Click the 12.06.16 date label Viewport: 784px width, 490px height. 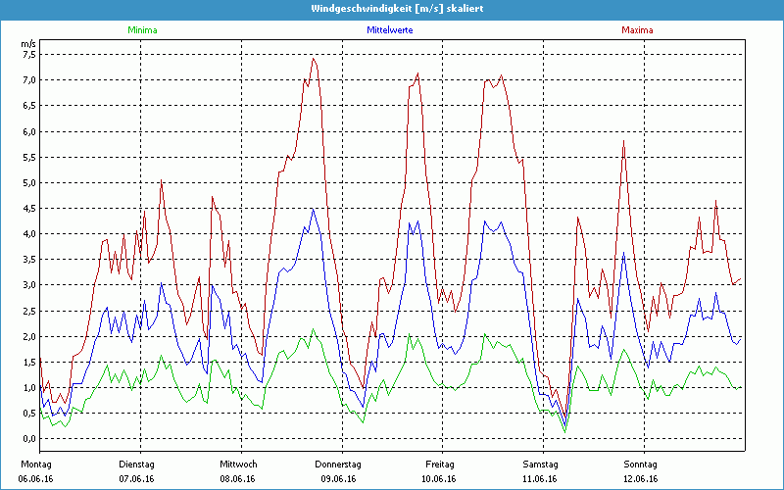(641, 479)
